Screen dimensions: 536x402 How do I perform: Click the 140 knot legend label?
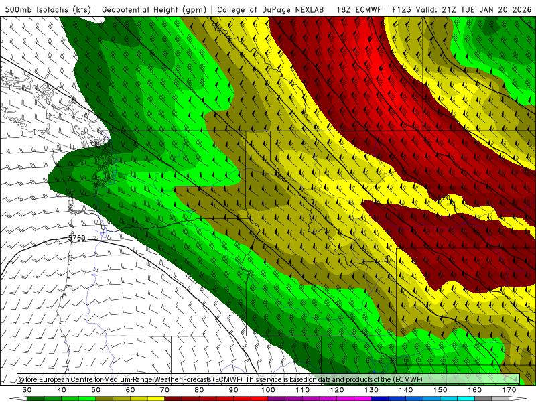tap(406, 390)
